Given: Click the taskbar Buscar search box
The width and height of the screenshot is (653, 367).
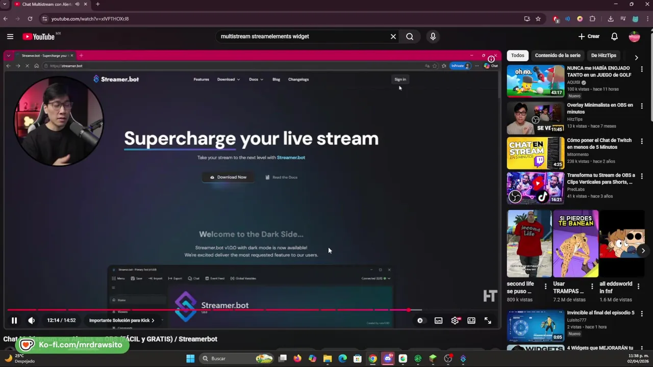Looking at the screenshot, I should tap(236, 359).
